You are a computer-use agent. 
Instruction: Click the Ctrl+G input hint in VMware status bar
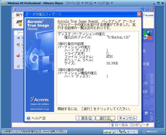coord(34,132)
